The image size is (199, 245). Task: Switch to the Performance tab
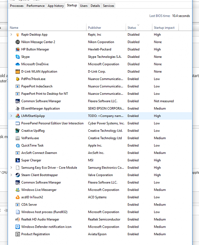point(36,6)
